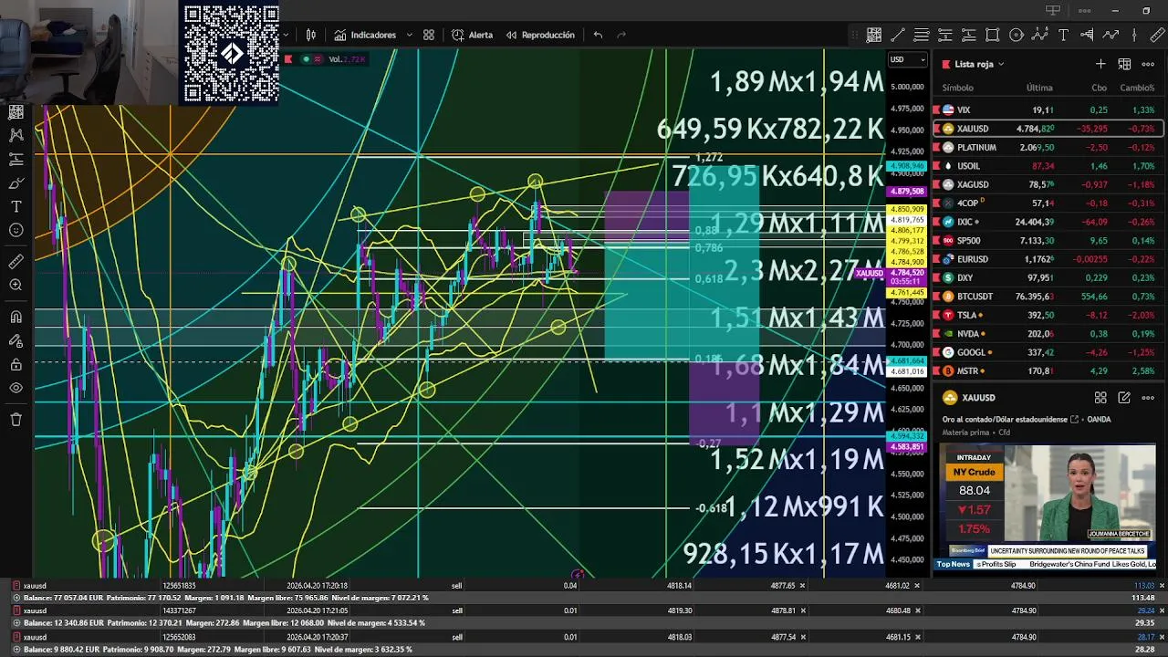Remove drawings with the trash icon

(x=16, y=420)
